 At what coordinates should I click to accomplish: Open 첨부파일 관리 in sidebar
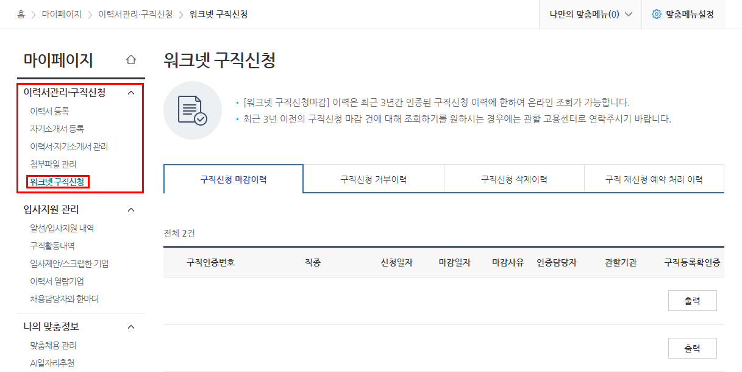(53, 164)
